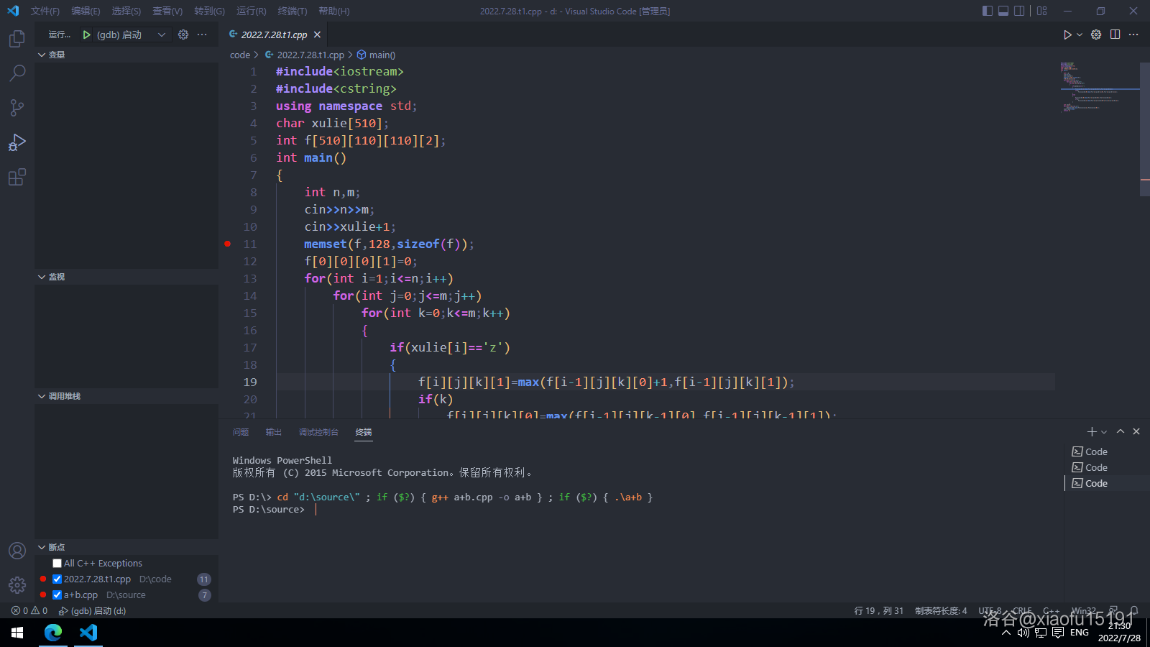Image resolution: width=1150 pixels, height=647 pixels.
Task: Split the editor to the right
Action: point(1115,35)
